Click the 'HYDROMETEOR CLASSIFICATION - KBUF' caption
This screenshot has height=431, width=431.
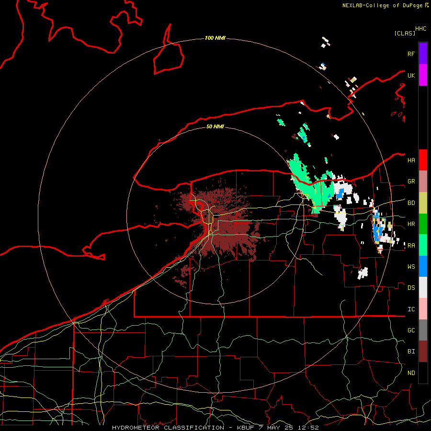(x=182, y=428)
